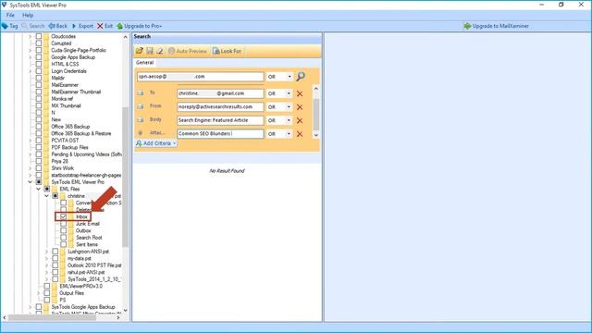Uncheck the Inbox folder checkbox
Viewport: 592px width, 333px height.
click(63, 216)
